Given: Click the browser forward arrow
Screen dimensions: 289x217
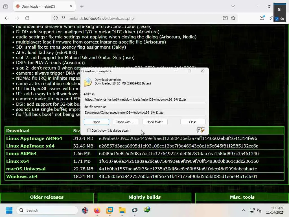Looking at the screenshot, I should 17,18.
